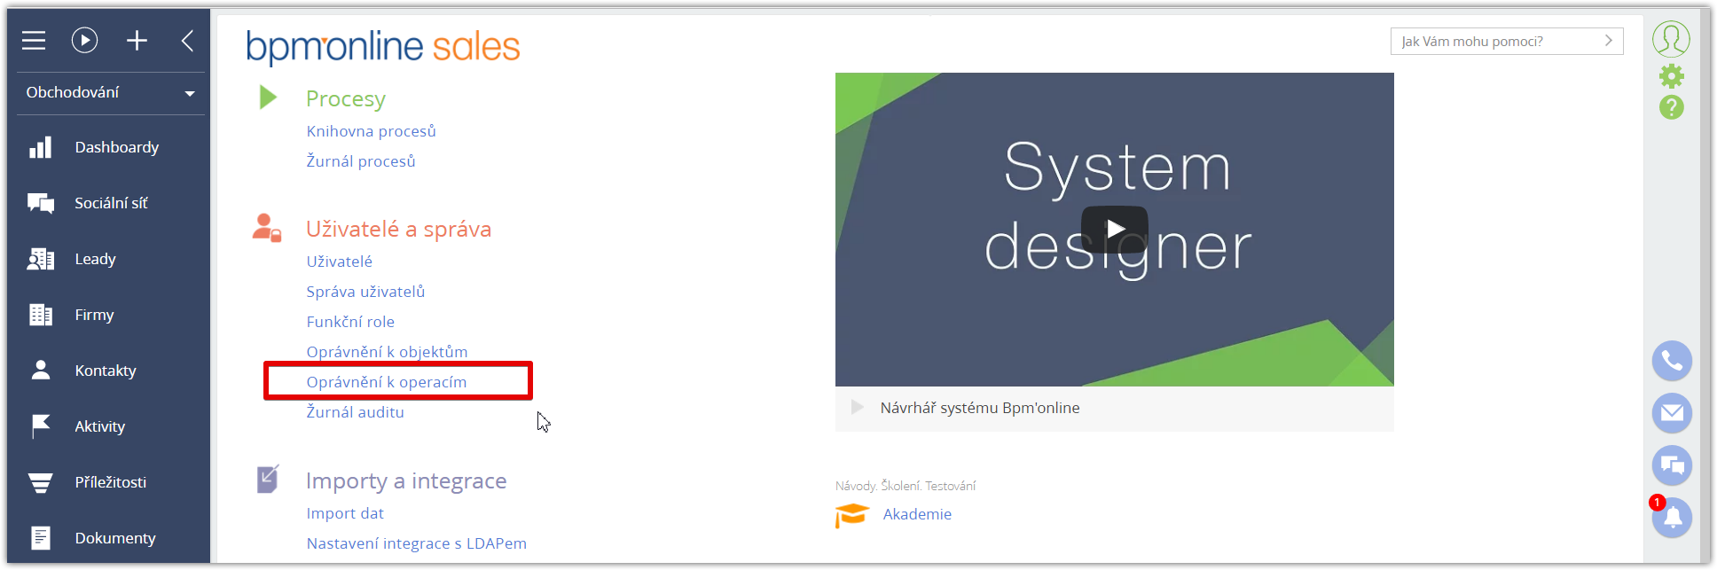Click the Importy a integrace icon

coord(268,479)
